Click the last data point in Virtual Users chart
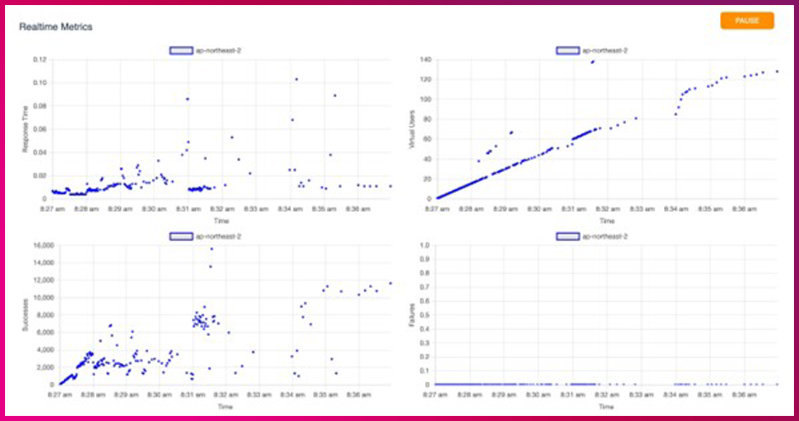Viewport: 799px width, 421px height. point(776,71)
